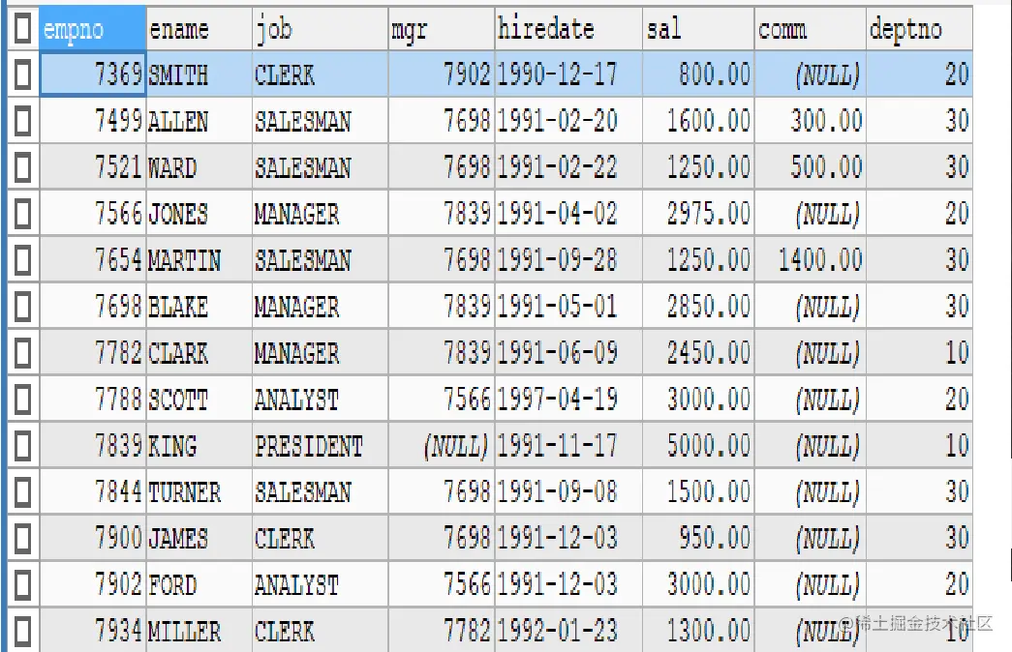Image resolution: width=1012 pixels, height=652 pixels.
Task: Select the salary cell 950.00
Action: click(698, 539)
